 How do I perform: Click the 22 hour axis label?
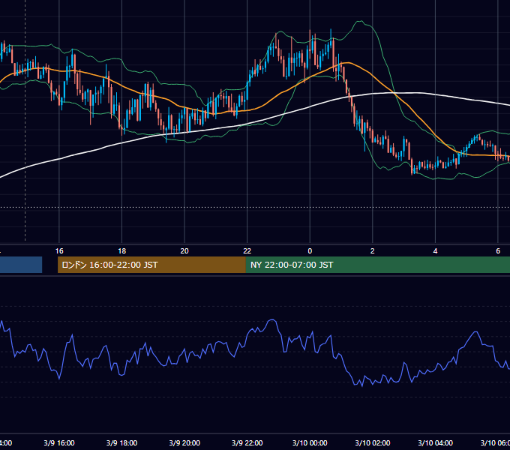[x=247, y=251]
